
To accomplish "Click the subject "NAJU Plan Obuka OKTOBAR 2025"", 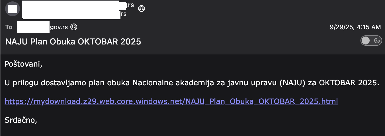I will click(x=73, y=42).
